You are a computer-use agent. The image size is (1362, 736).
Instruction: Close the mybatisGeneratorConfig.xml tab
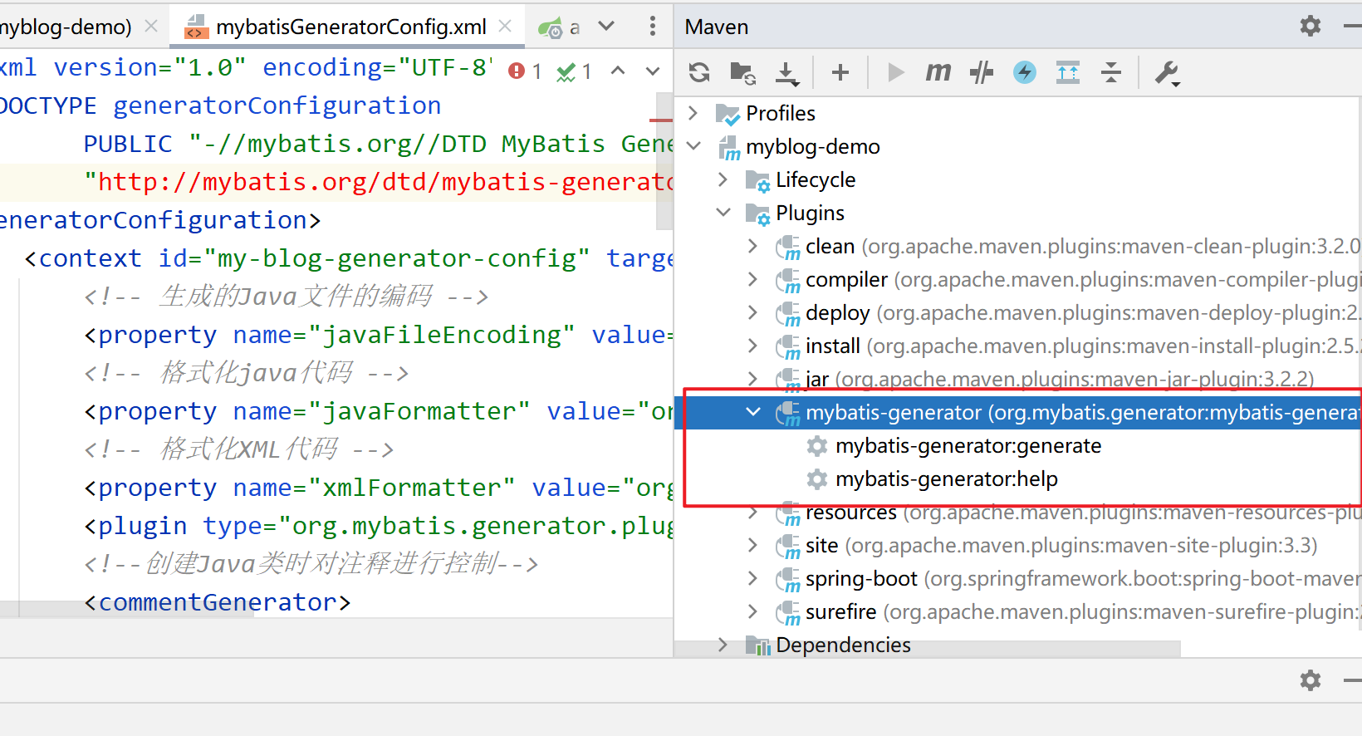click(505, 27)
